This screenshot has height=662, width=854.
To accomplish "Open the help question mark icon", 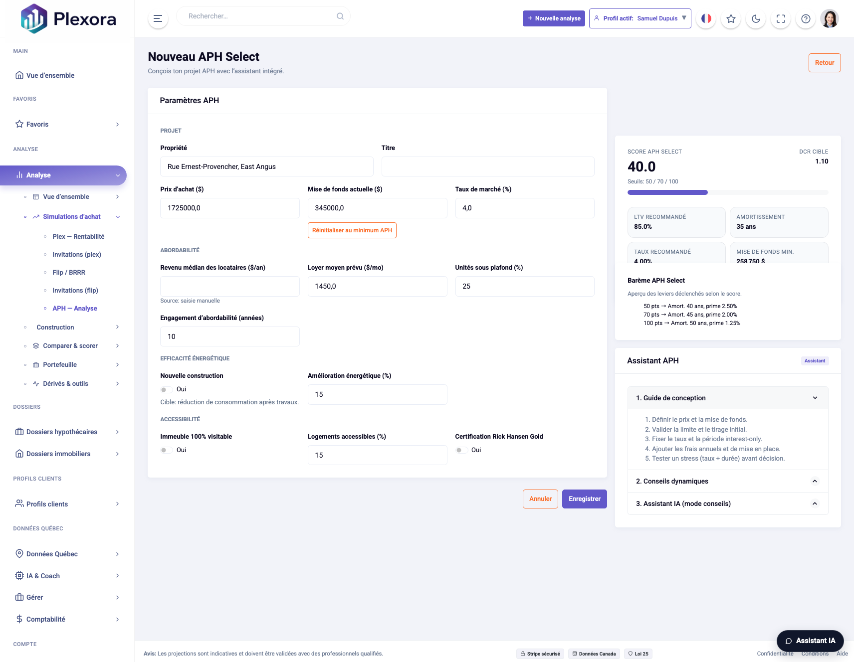I will click(x=806, y=18).
